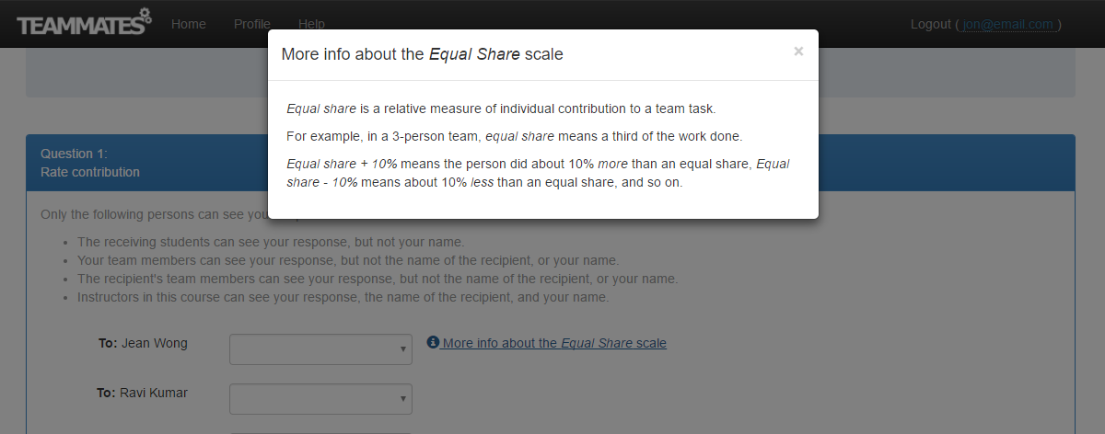Close the Equal Share info dialog
The width and height of the screenshot is (1105, 434).
[x=798, y=51]
